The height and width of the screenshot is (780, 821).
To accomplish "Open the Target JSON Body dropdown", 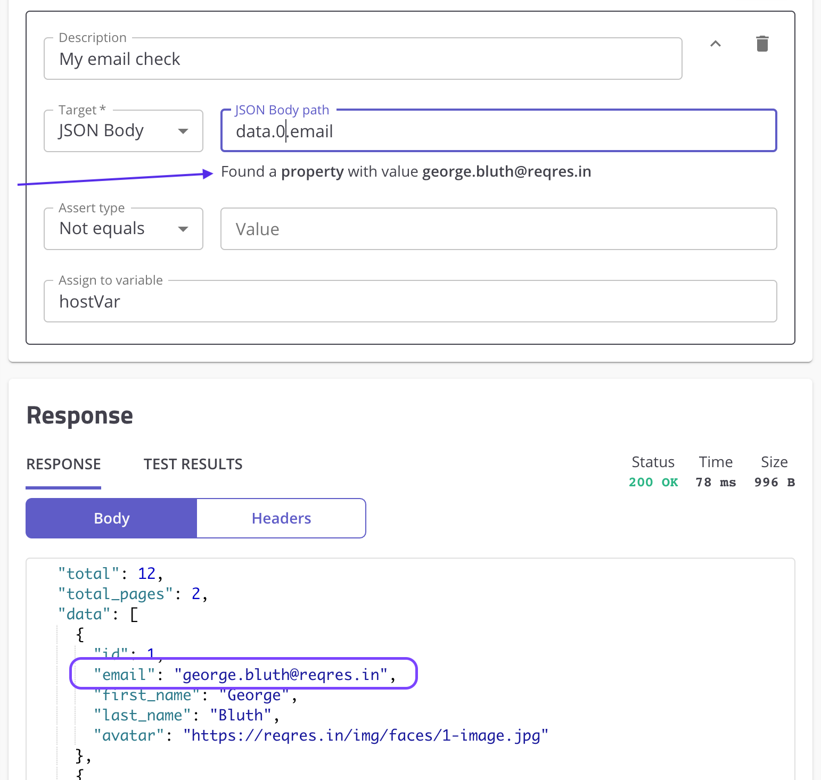I will tap(124, 131).
